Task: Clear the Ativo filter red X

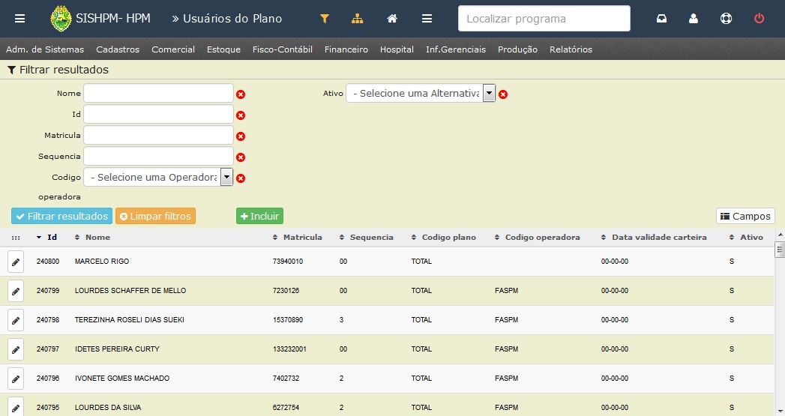Action: (x=503, y=94)
